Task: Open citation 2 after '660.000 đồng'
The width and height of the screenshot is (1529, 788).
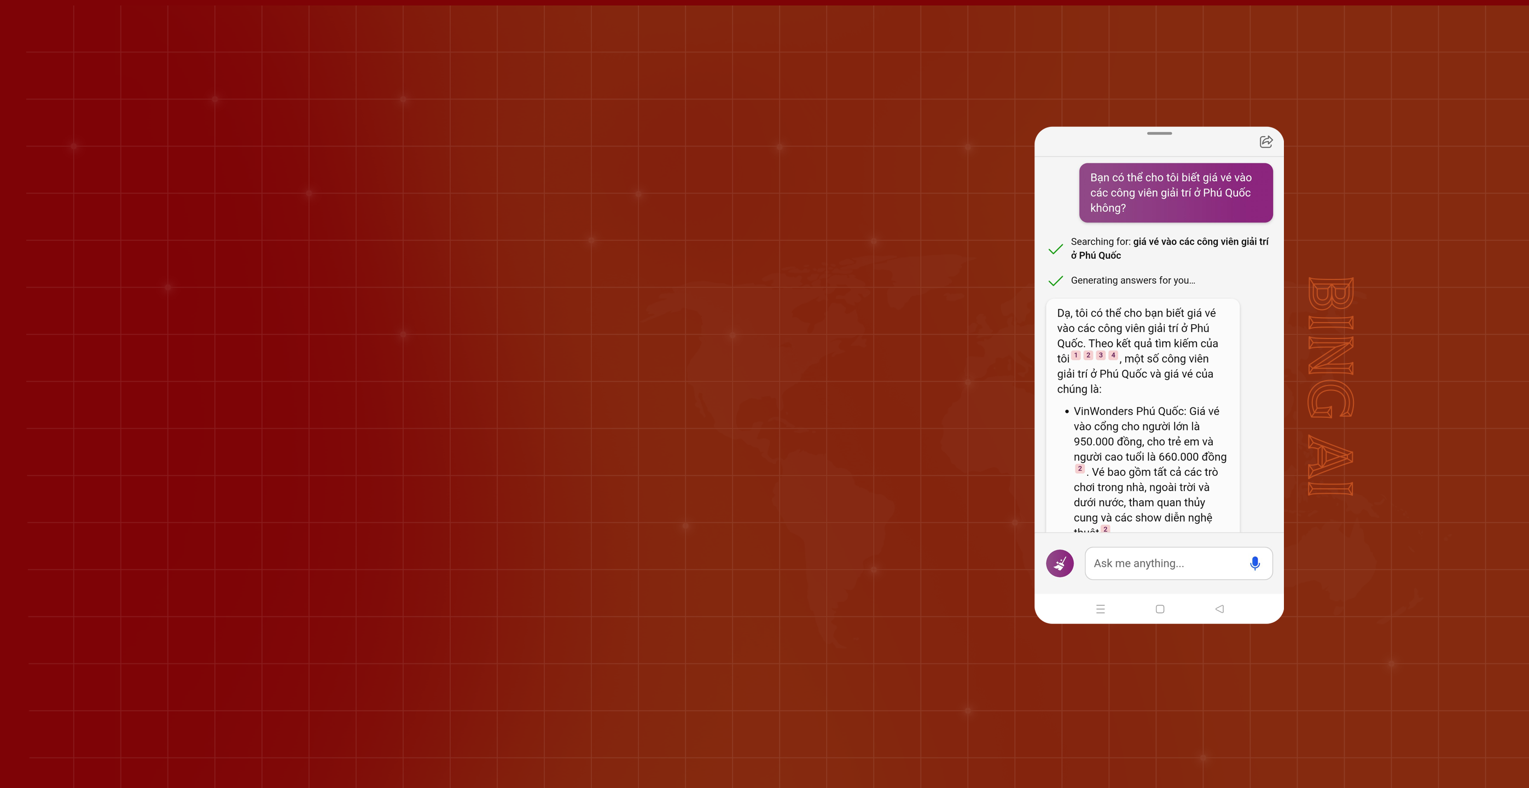Action: click(1080, 469)
